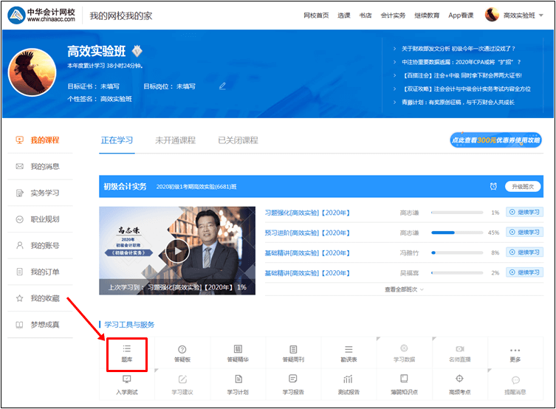
Task: Open the 青藤计划 news link
Action: tap(458, 103)
